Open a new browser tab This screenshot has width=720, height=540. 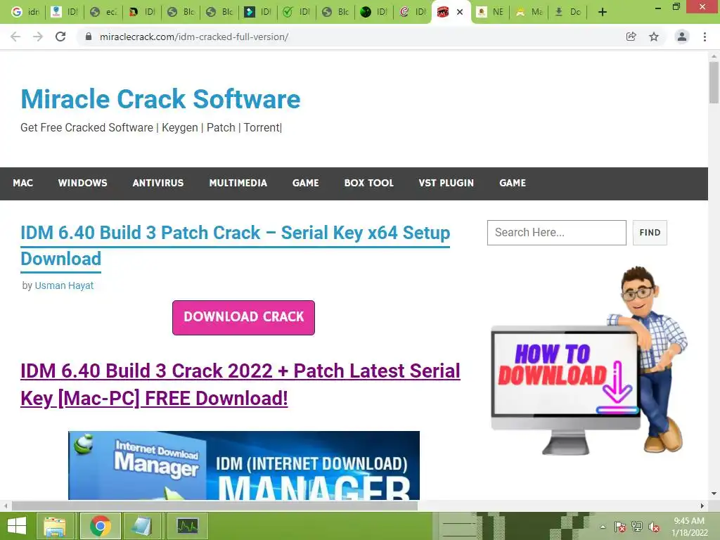(x=603, y=12)
